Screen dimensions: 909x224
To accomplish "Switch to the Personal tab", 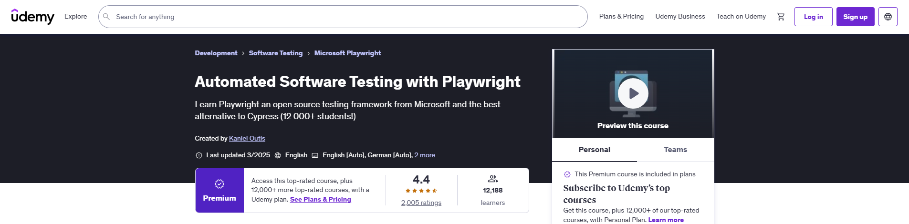I will pos(595,150).
